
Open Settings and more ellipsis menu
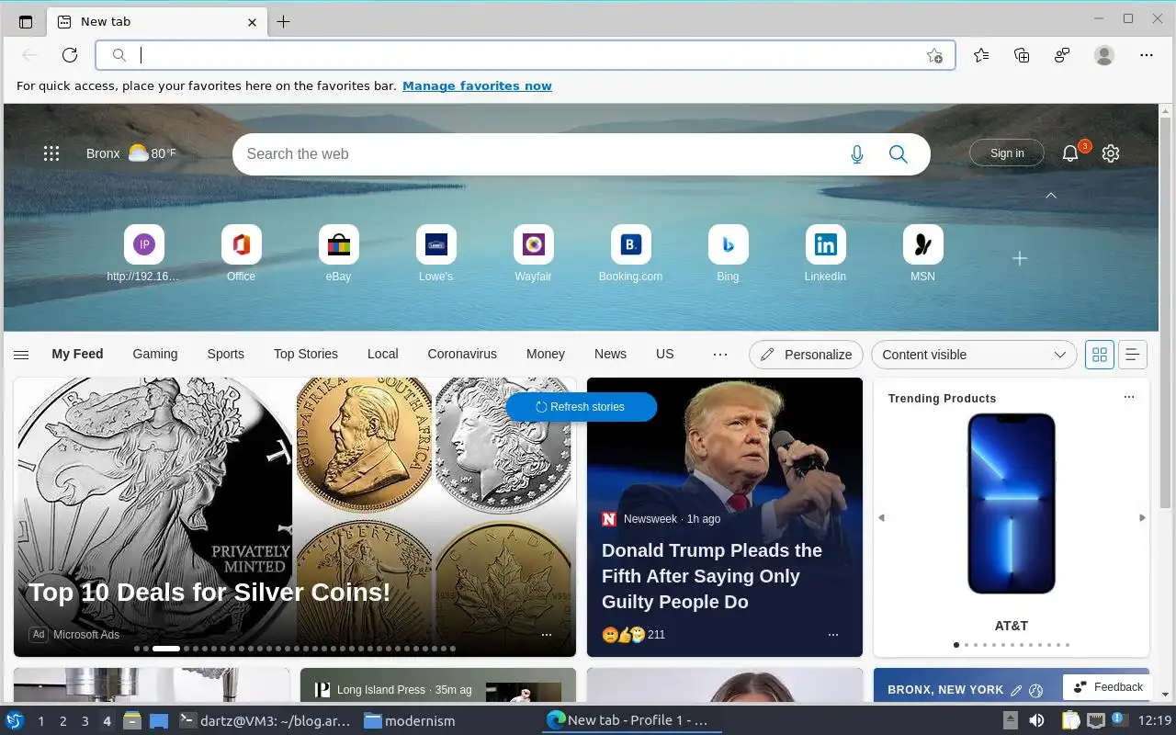pos(1147,55)
